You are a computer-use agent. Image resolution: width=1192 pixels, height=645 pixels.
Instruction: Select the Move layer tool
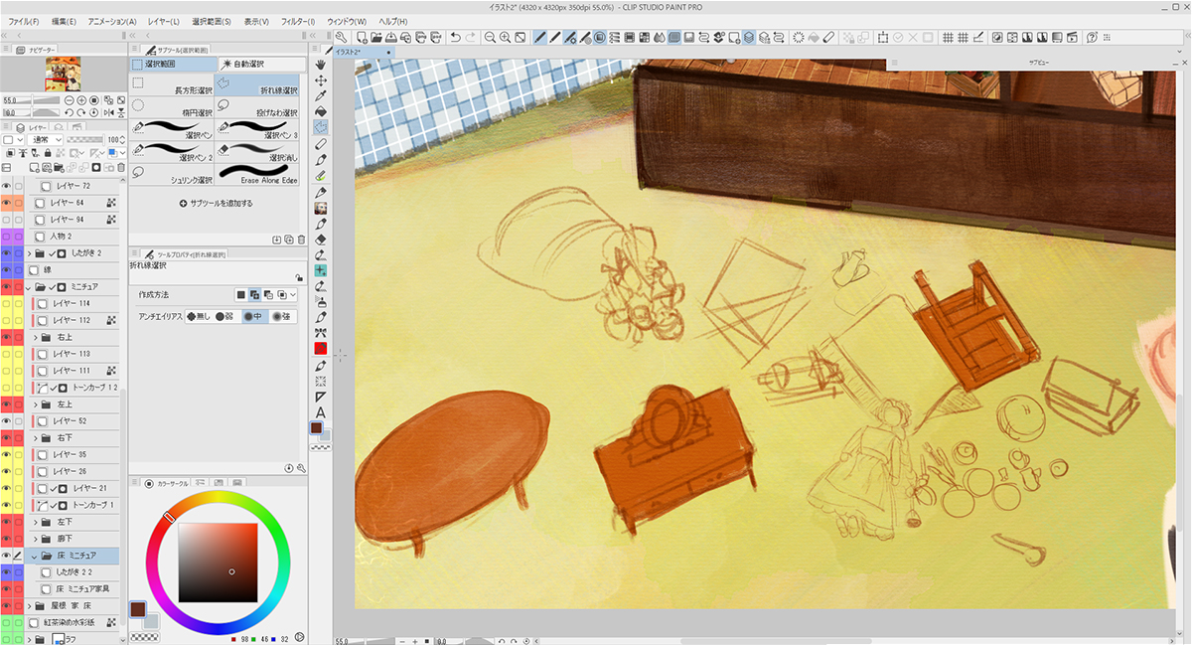(321, 81)
